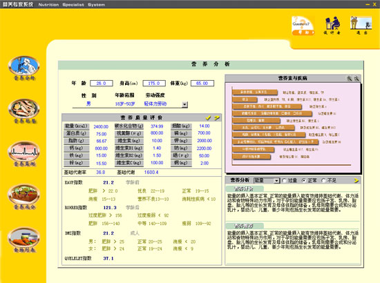Expand the 劳动强度 dropdown arrow
This screenshot has width=380, height=283.
pyautogui.click(x=184, y=105)
